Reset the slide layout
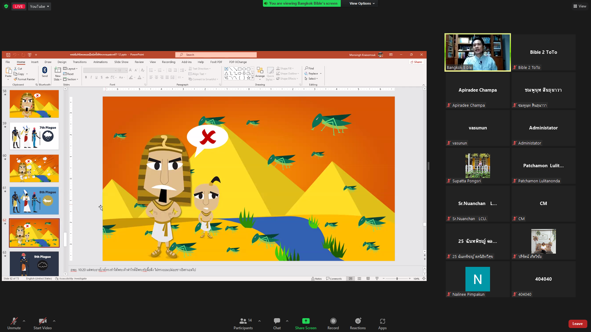Viewport: 591px width, 332px height. tap(69, 74)
